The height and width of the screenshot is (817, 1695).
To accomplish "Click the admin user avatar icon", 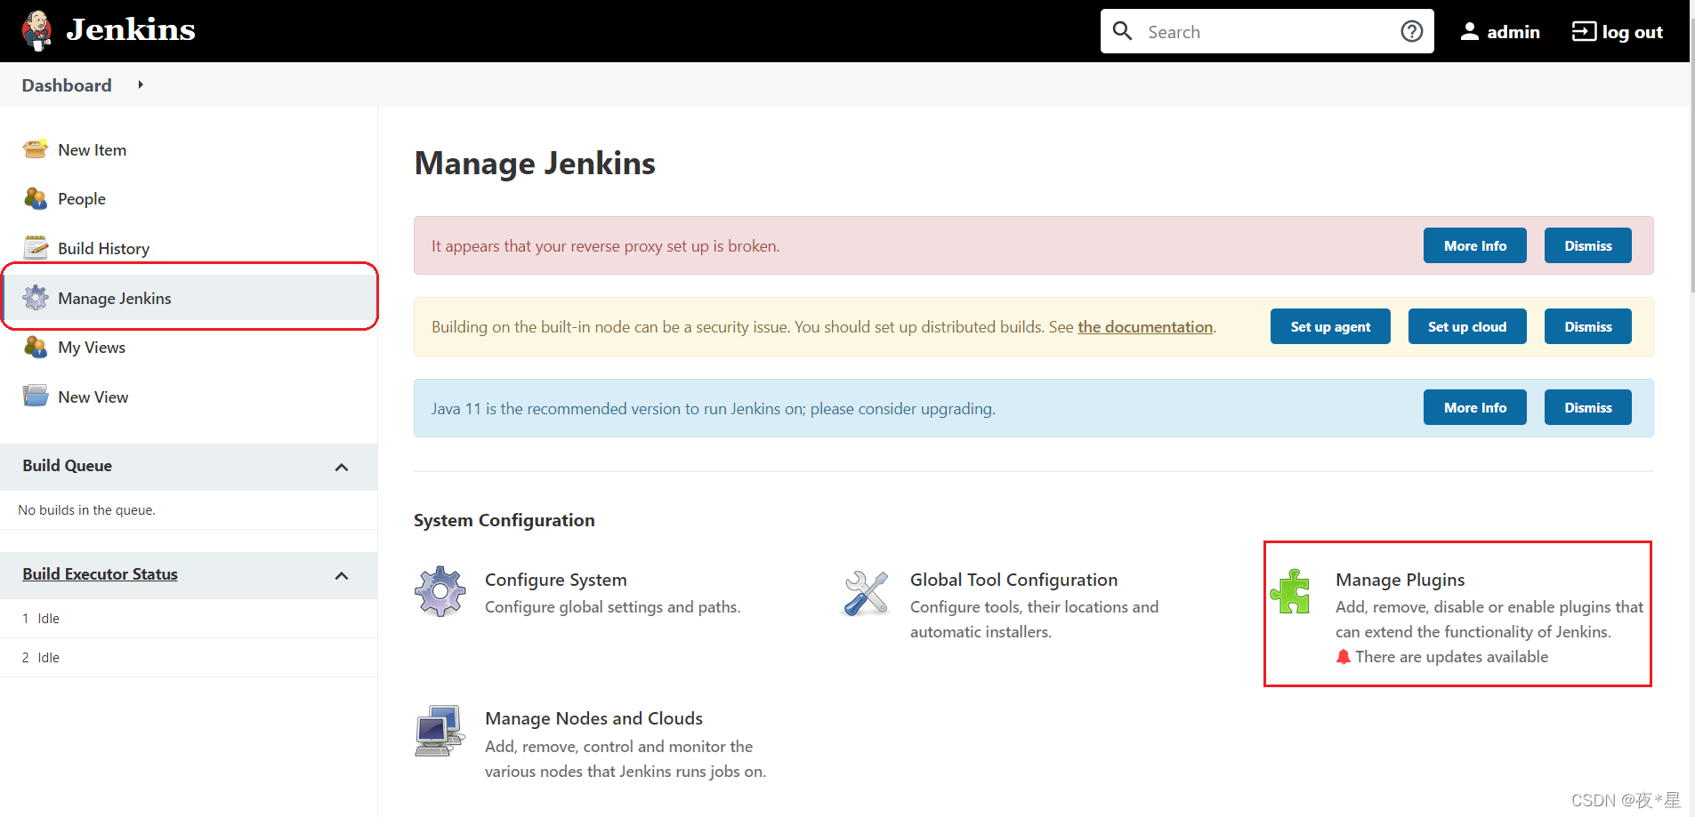I will tap(1470, 32).
